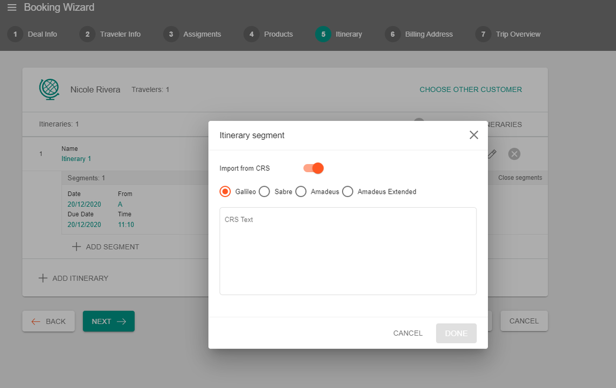Click the Itinerary 1 name link

tap(76, 159)
